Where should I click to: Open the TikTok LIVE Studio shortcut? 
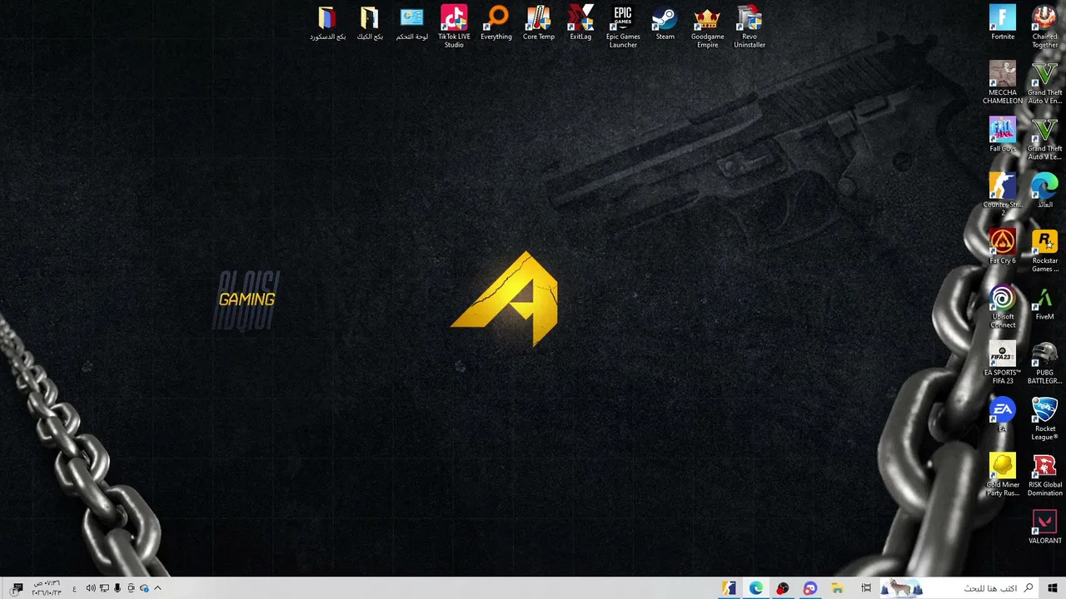(x=454, y=27)
